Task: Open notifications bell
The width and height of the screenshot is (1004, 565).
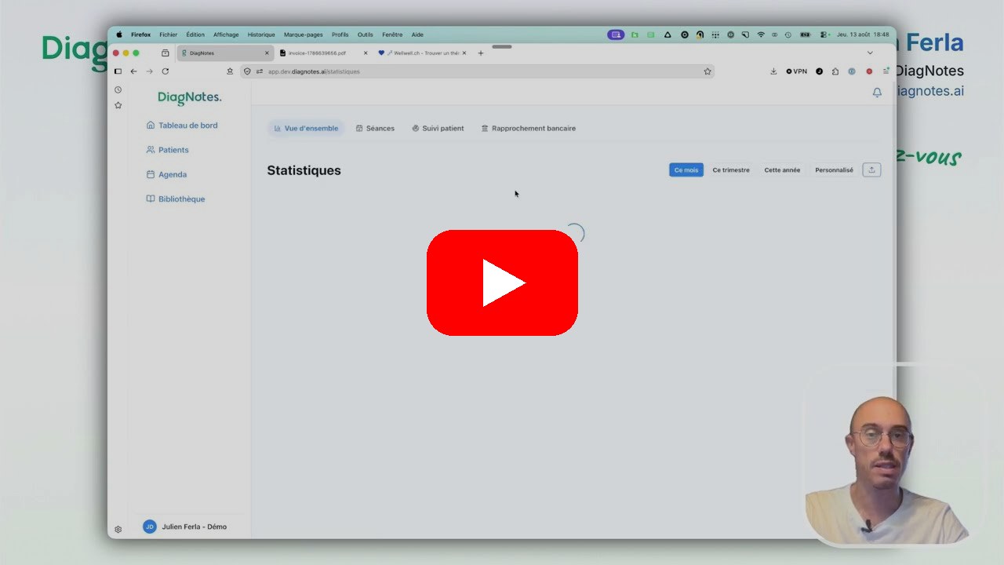Action: (x=877, y=93)
